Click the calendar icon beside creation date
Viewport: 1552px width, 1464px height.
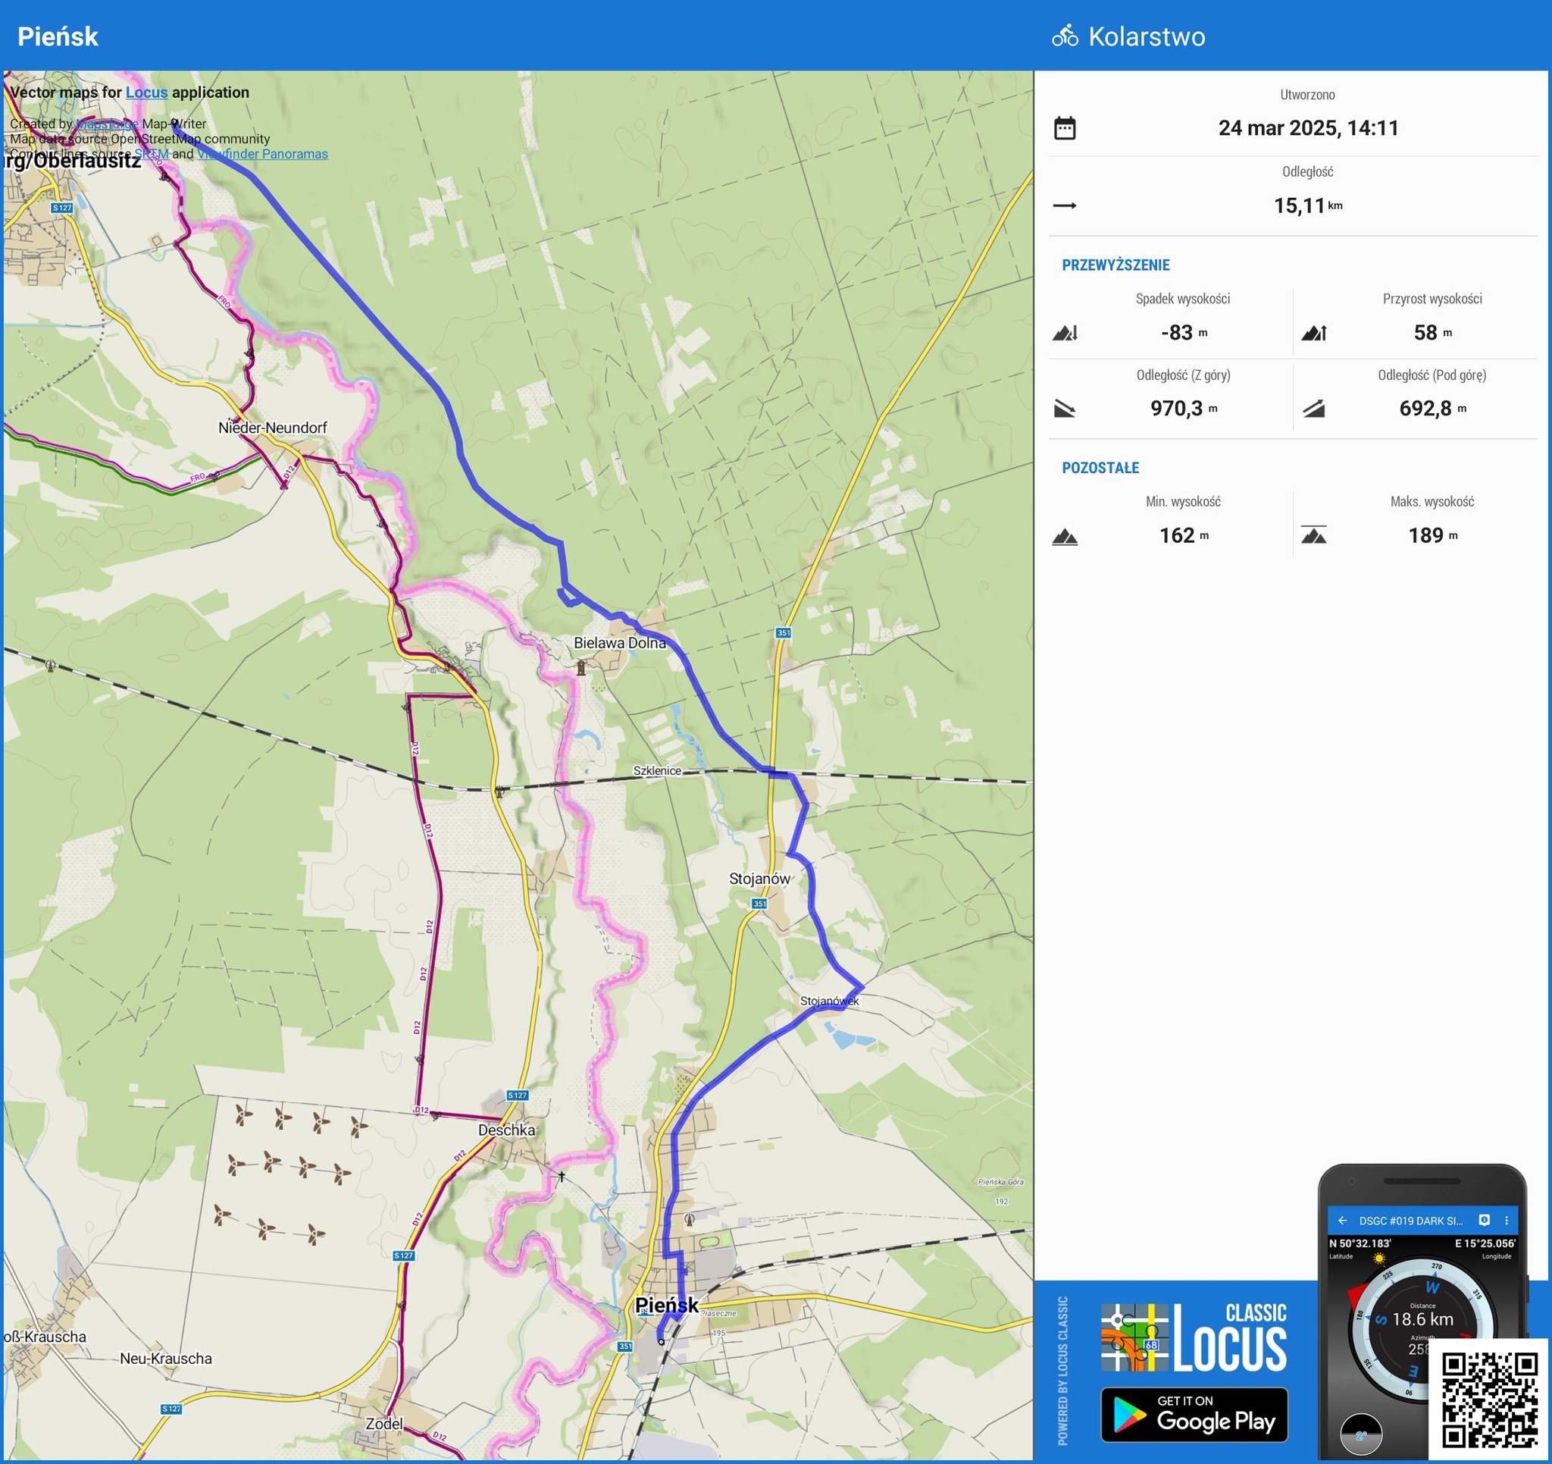(x=1064, y=128)
